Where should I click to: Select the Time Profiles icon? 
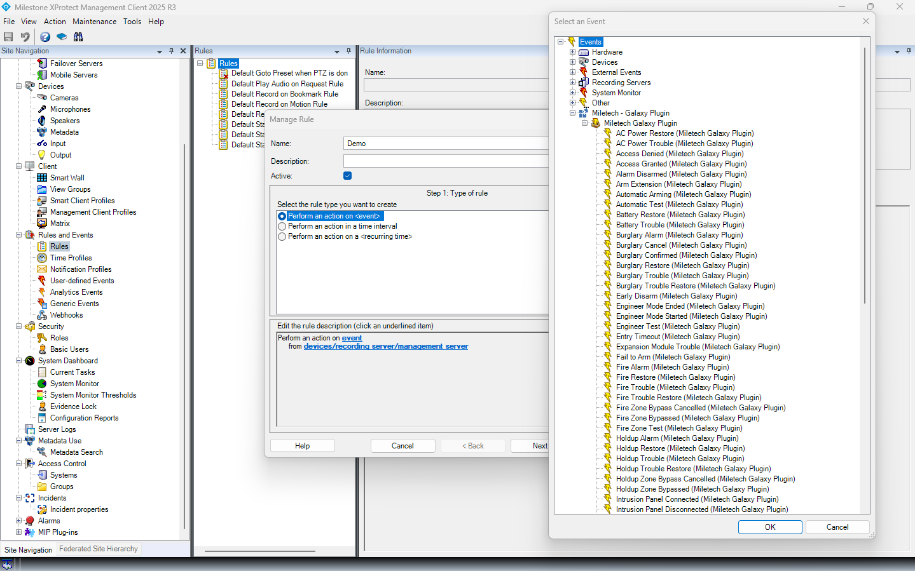42,258
